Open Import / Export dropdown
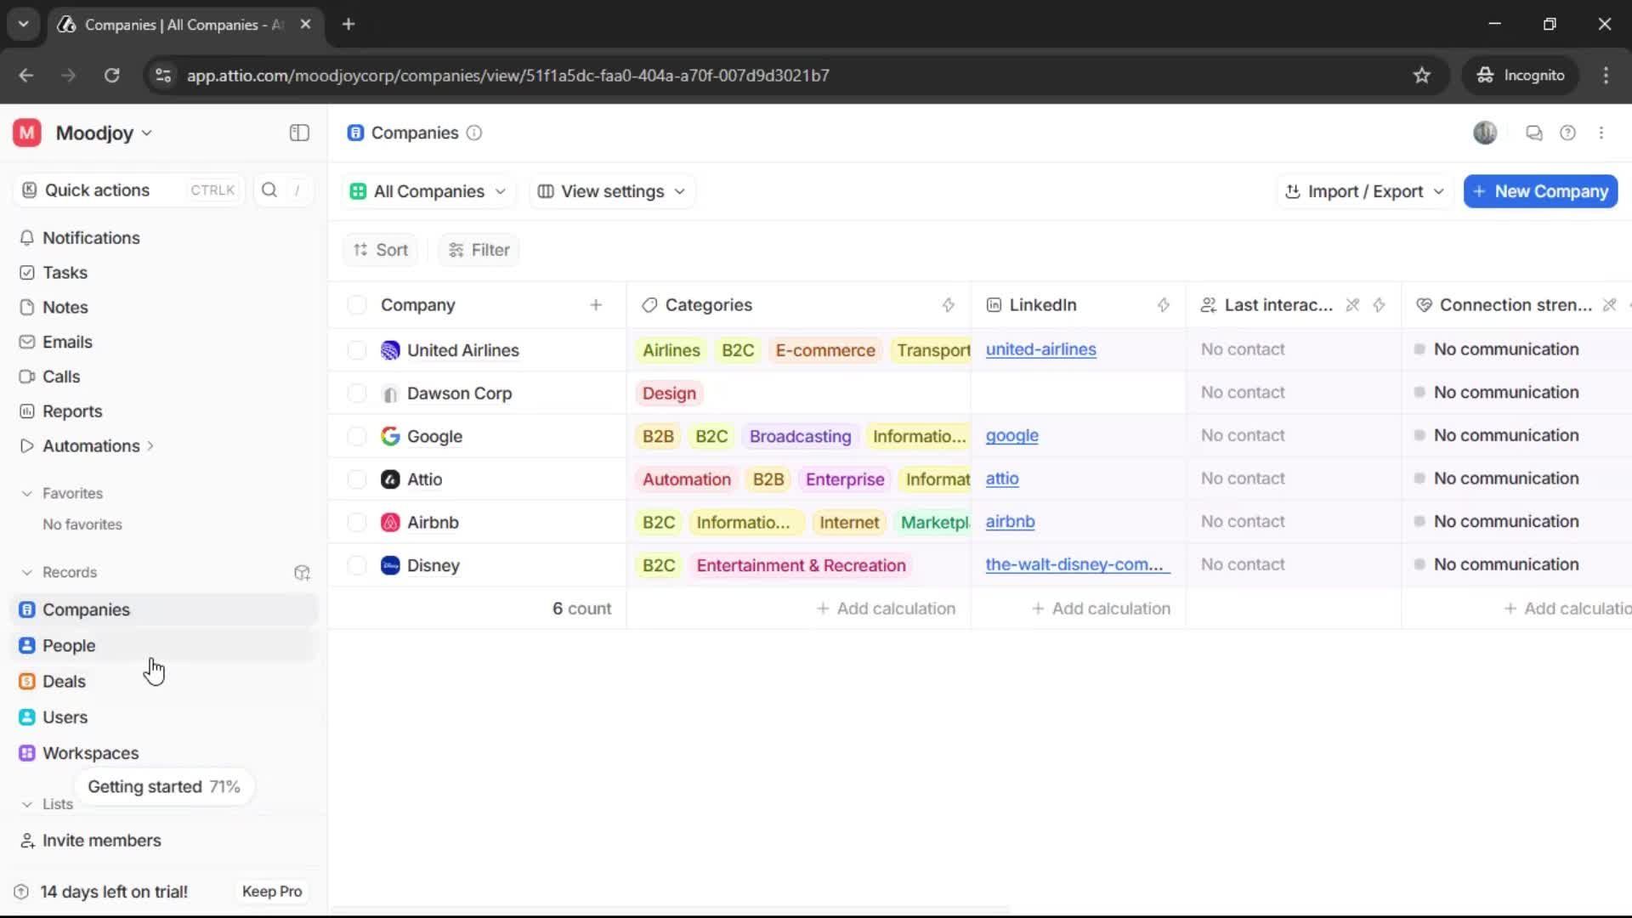 (1364, 191)
